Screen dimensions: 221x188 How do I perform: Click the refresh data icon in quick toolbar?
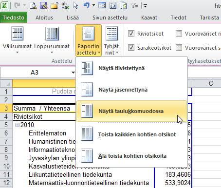pos(123,6)
